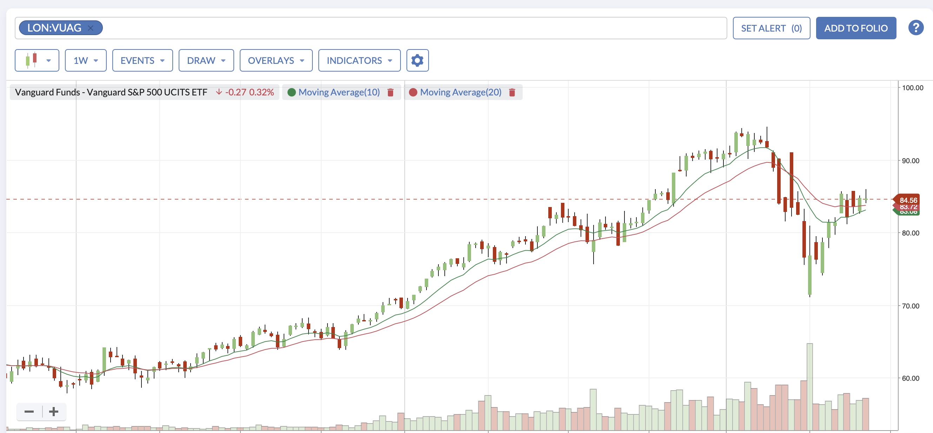Open the DRAW tools dropdown

(206, 60)
